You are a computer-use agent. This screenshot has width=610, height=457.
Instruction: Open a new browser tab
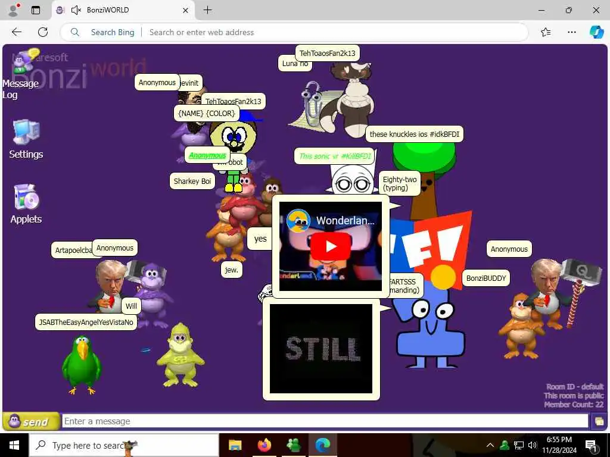[x=208, y=10]
